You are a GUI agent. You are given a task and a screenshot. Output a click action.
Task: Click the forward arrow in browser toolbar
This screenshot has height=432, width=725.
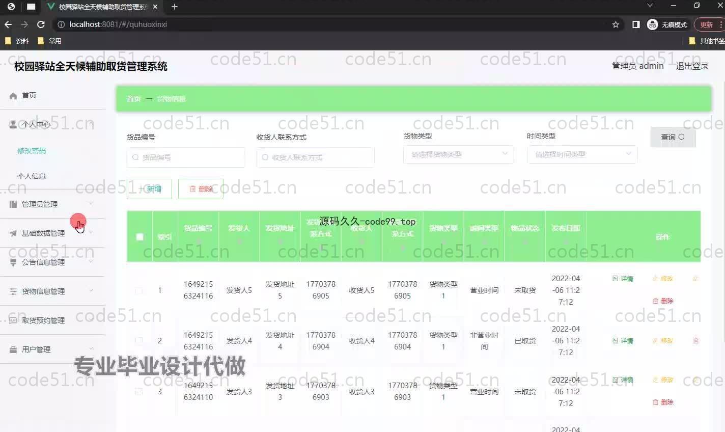pos(24,24)
